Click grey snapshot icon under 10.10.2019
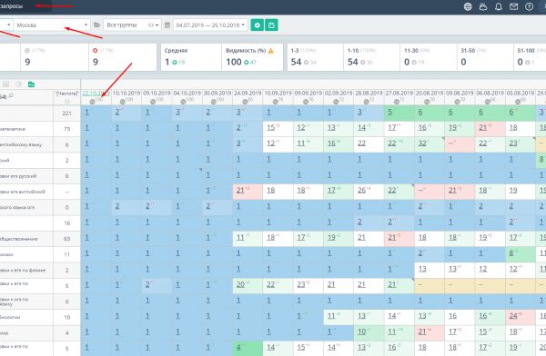Image resolution: width=546 pixels, height=356 pixels. tap(122, 102)
